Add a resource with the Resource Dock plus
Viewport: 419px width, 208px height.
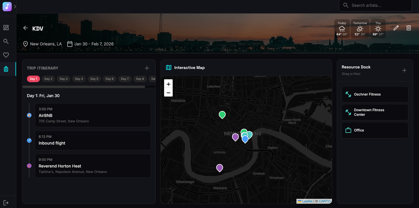pos(404,70)
